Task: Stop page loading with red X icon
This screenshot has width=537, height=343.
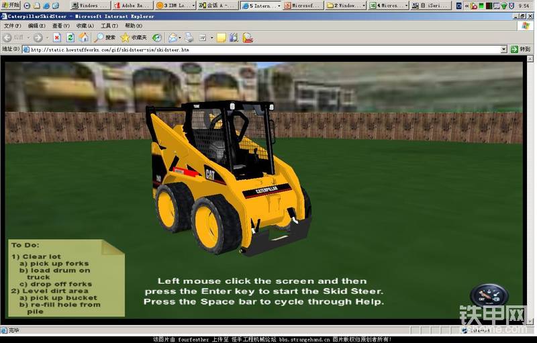Action: 57,38
